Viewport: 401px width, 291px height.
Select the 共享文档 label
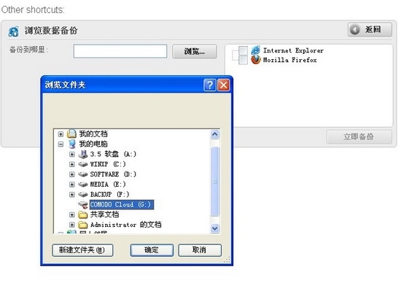pos(104,214)
